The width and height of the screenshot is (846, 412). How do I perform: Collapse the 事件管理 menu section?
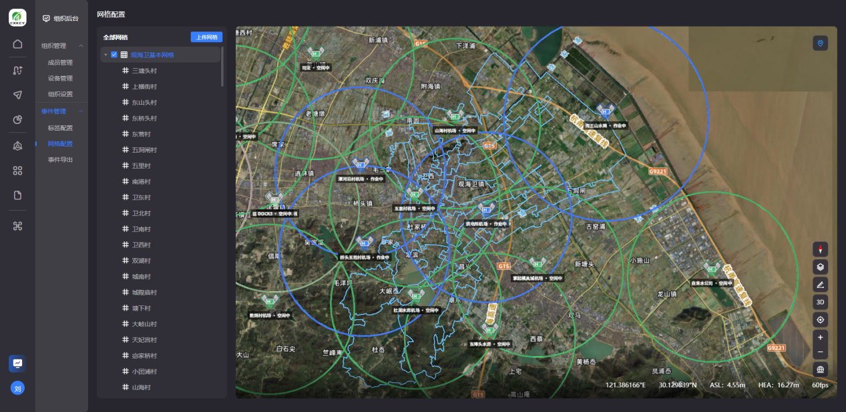81,111
